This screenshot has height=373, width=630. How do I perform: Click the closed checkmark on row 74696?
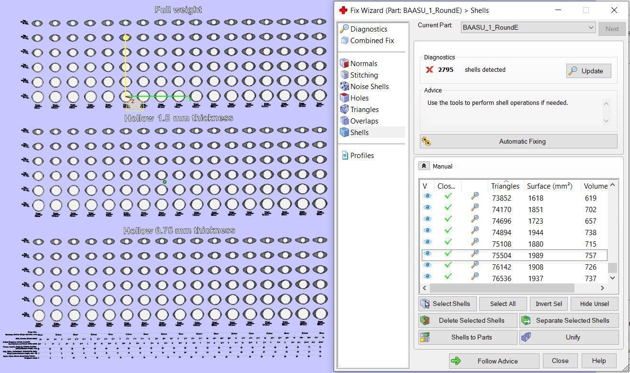coord(448,219)
